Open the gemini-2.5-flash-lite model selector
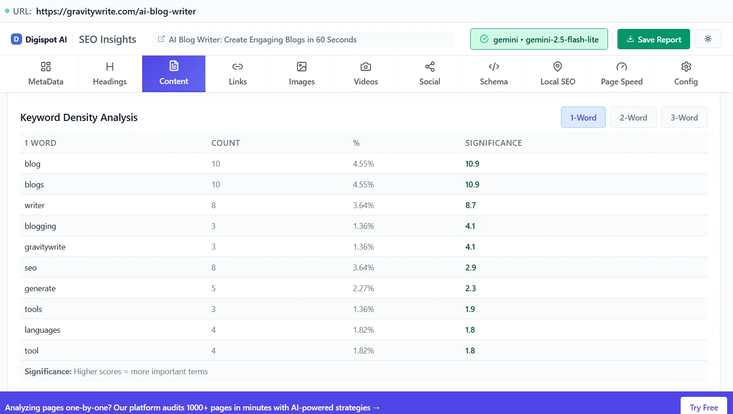Image resolution: width=733 pixels, height=414 pixels. pyautogui.click(x=538, y=39)
